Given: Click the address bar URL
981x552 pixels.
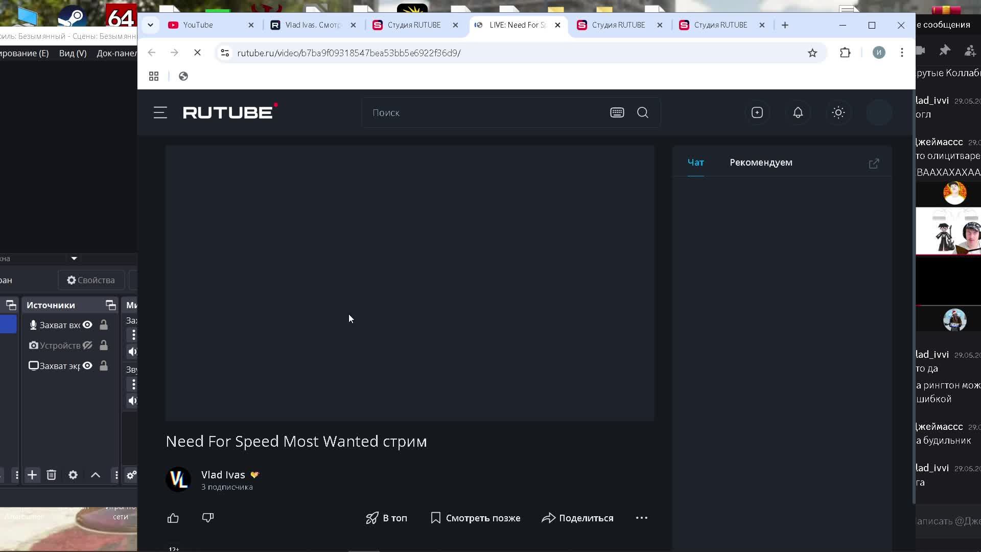Looking at the screenshot, I should pyautogui.click(x=349, y=53).
